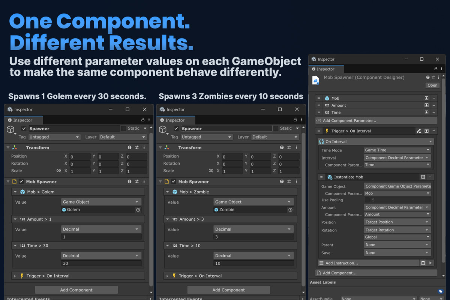Click the Open button for Mob Spawner

tap(432, 85)
